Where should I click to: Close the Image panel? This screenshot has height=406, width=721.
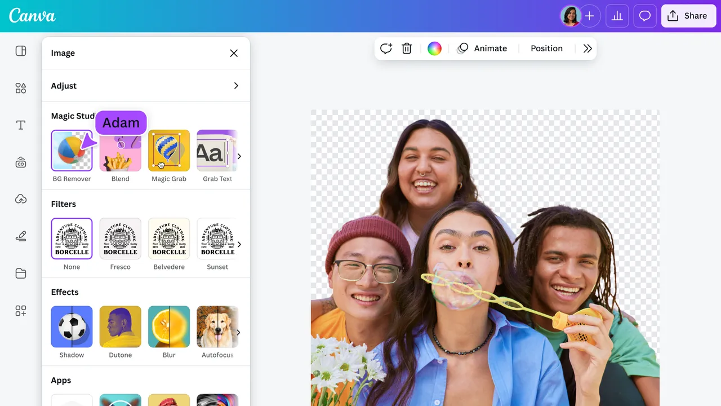[x=234, y=53]
